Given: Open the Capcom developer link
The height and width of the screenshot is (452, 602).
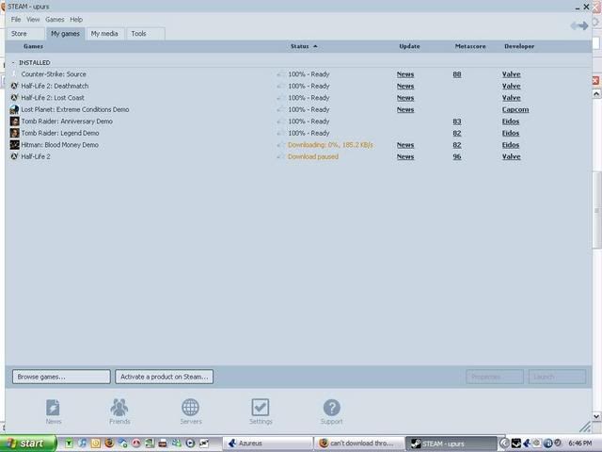Looking at the screenshot, I should click(515, 109).
